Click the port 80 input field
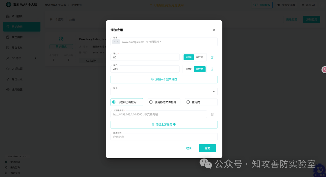Viewport: 326px width, 177px height. (145, 57)
